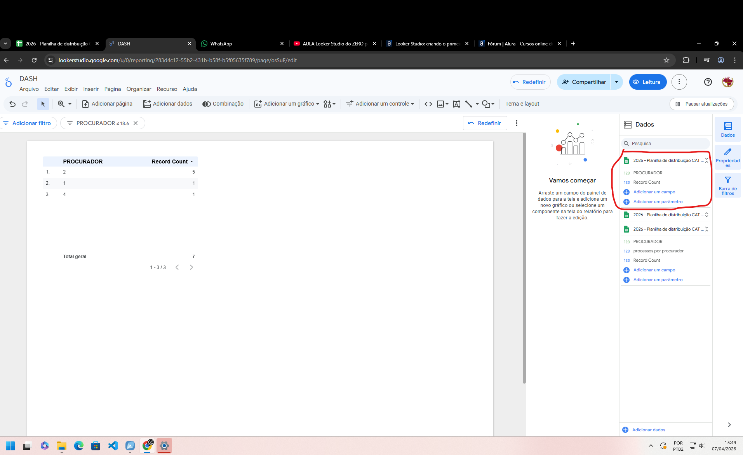Click inside the Pesquisa search field
Image resolution: width=743 pixels, height=455 pixels.
pyautogui.click(x=664, y=143)
